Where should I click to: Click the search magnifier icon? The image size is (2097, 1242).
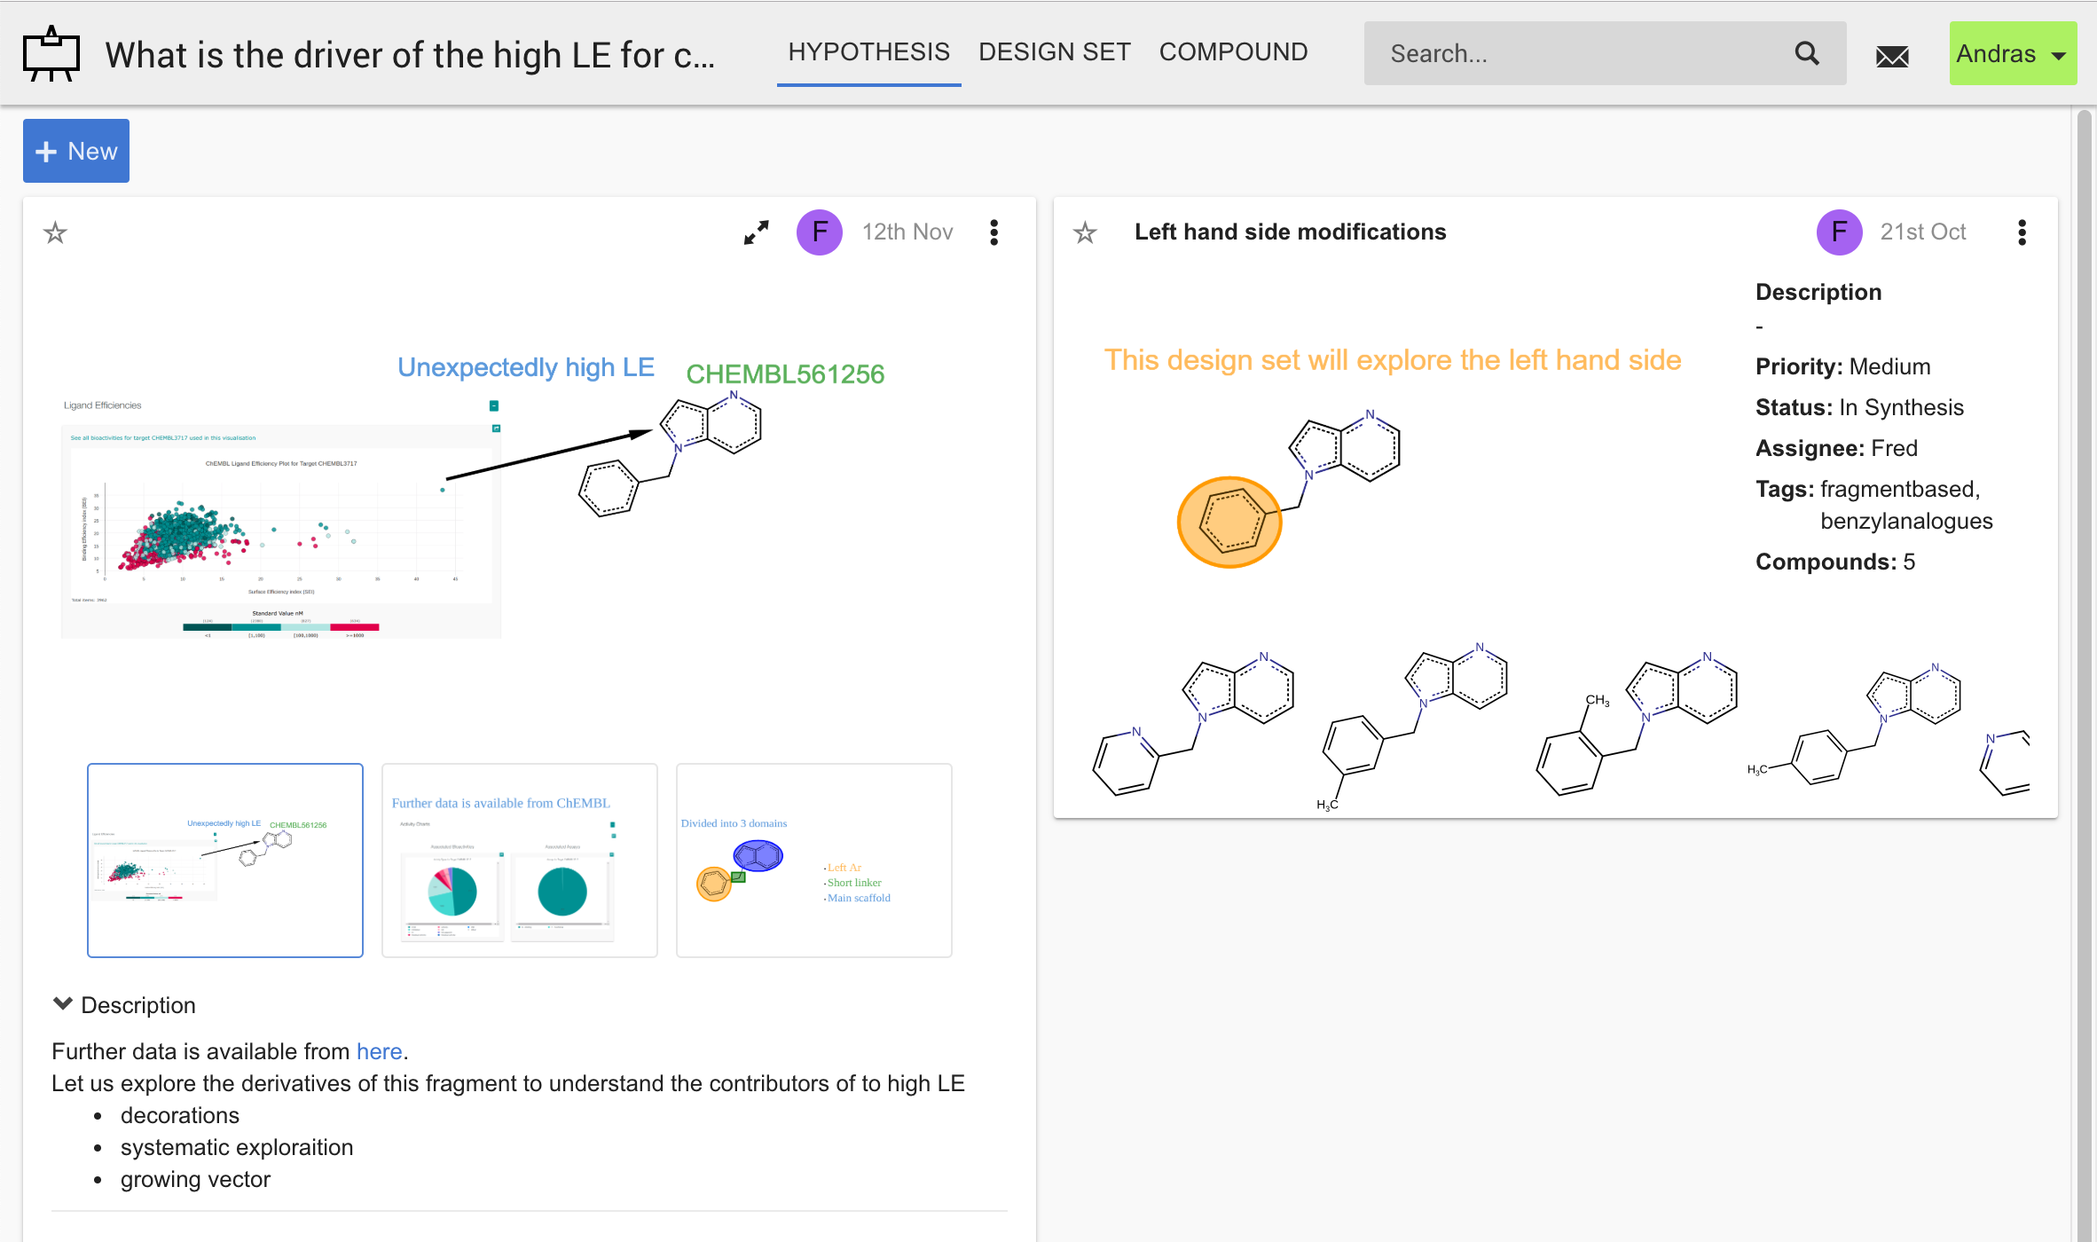(x=1807, y=54)
